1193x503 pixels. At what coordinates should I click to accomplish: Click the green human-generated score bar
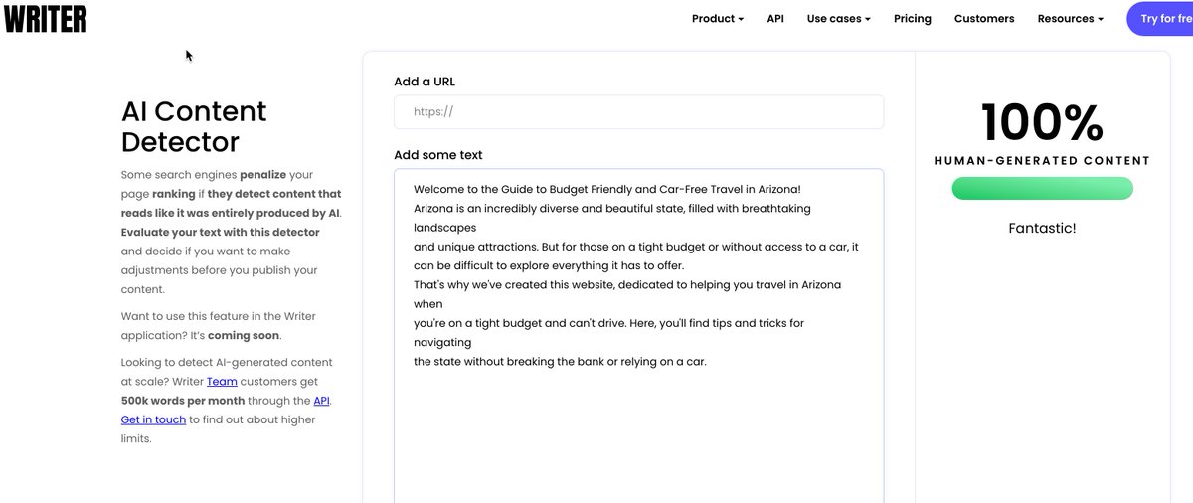(x=1042, y=189)
